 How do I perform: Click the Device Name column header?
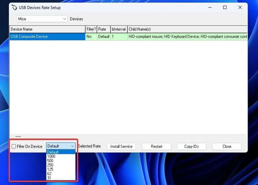(47, 29)
